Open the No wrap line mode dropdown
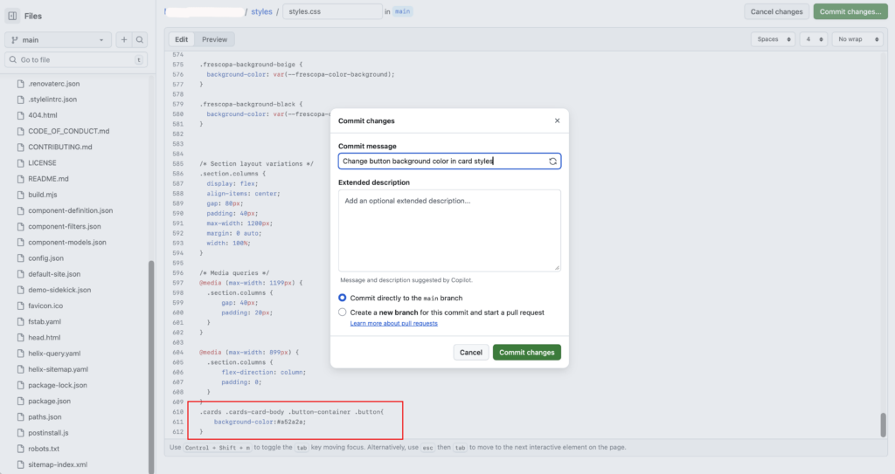Screen dimensions: 895x474 857,39
